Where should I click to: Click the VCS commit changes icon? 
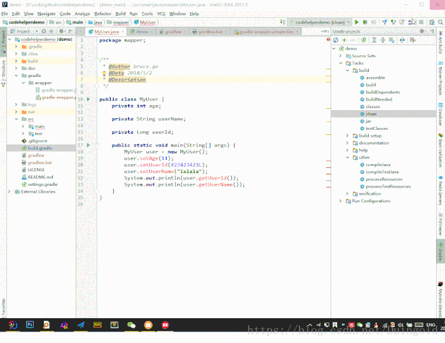(x=394, y=22)
